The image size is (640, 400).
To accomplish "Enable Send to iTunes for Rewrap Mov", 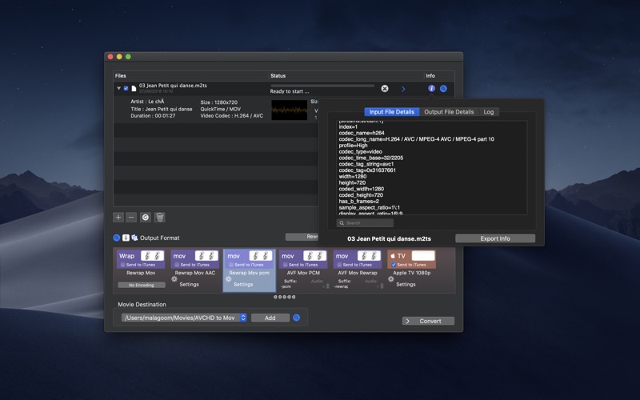I will click(123, 265).
